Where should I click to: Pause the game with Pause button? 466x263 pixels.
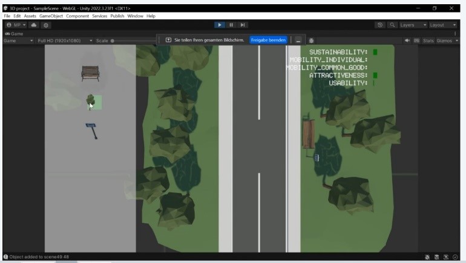pyautogui.click(x=231, y=25)
